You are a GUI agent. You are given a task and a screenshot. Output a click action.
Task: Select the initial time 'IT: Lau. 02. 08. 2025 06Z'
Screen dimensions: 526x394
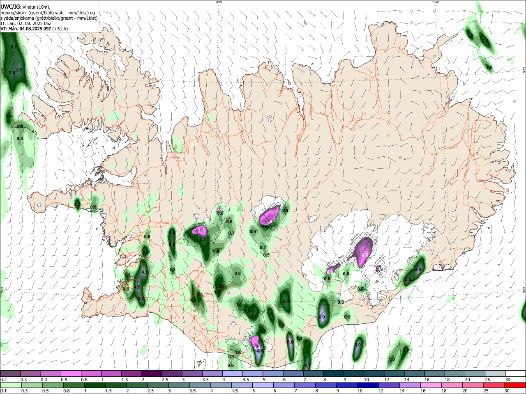point(26,23)
